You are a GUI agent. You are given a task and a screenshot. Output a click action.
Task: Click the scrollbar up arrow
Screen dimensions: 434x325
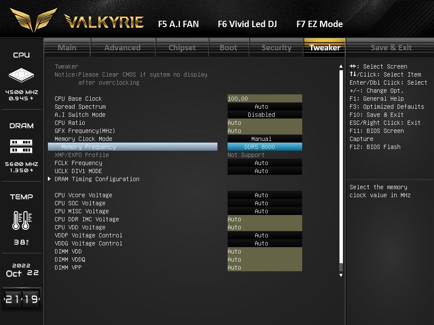click(x=341, y=66)
